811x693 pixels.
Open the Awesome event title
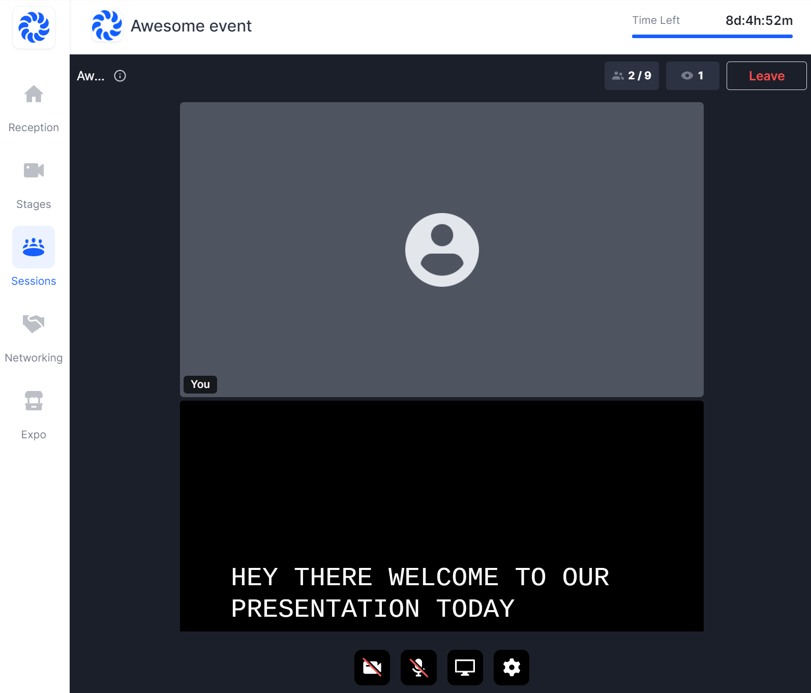(191, 26)
